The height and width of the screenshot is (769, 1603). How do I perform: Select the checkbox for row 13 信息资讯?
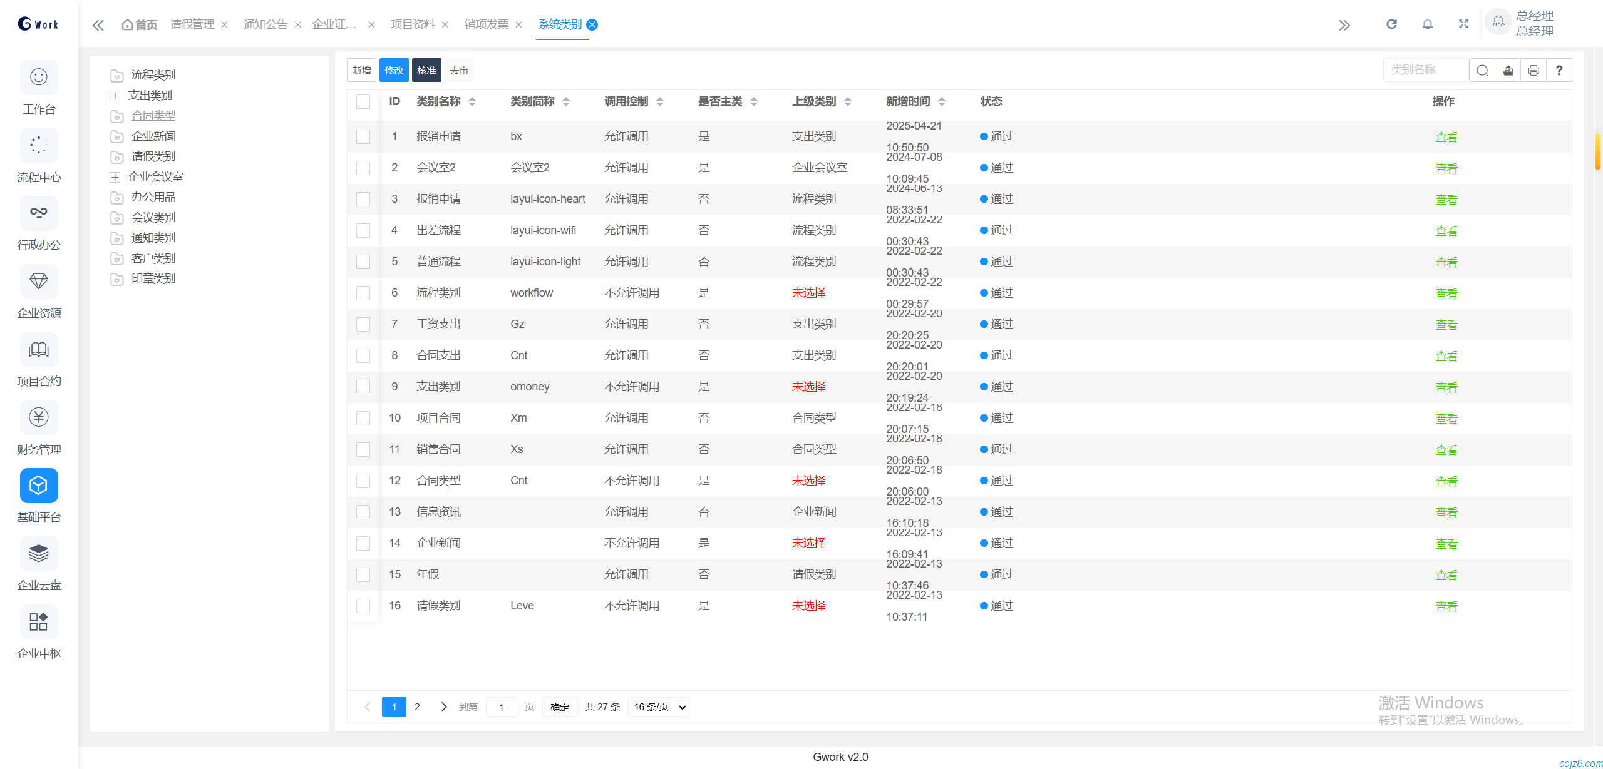tap(363, 512)
